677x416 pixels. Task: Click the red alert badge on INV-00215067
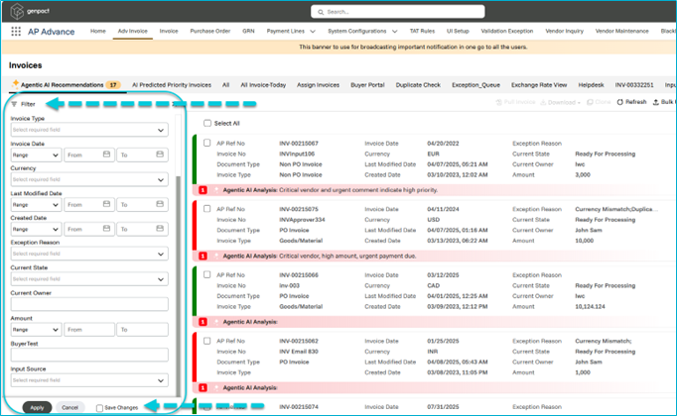tap(203, 188)
